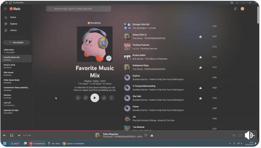Change playlist cover via pencil on thumbnail

pyautogui.click(x=109, y=58)
